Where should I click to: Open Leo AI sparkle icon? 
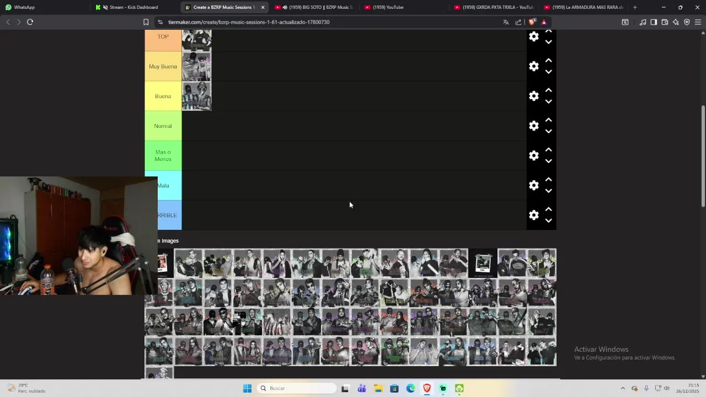coord(676,22)
